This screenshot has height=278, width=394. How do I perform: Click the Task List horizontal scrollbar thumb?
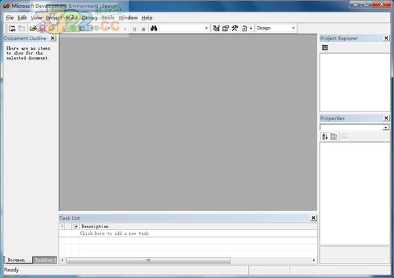(148, 260)
